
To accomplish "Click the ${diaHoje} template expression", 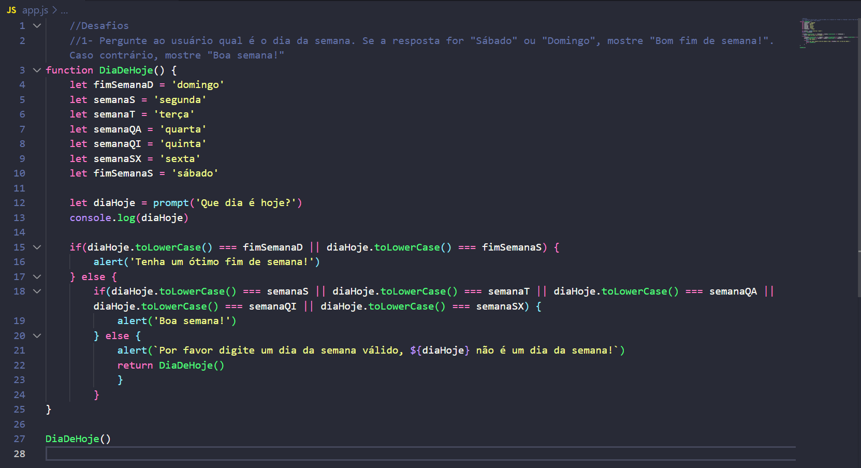I will tap(440, 350).
